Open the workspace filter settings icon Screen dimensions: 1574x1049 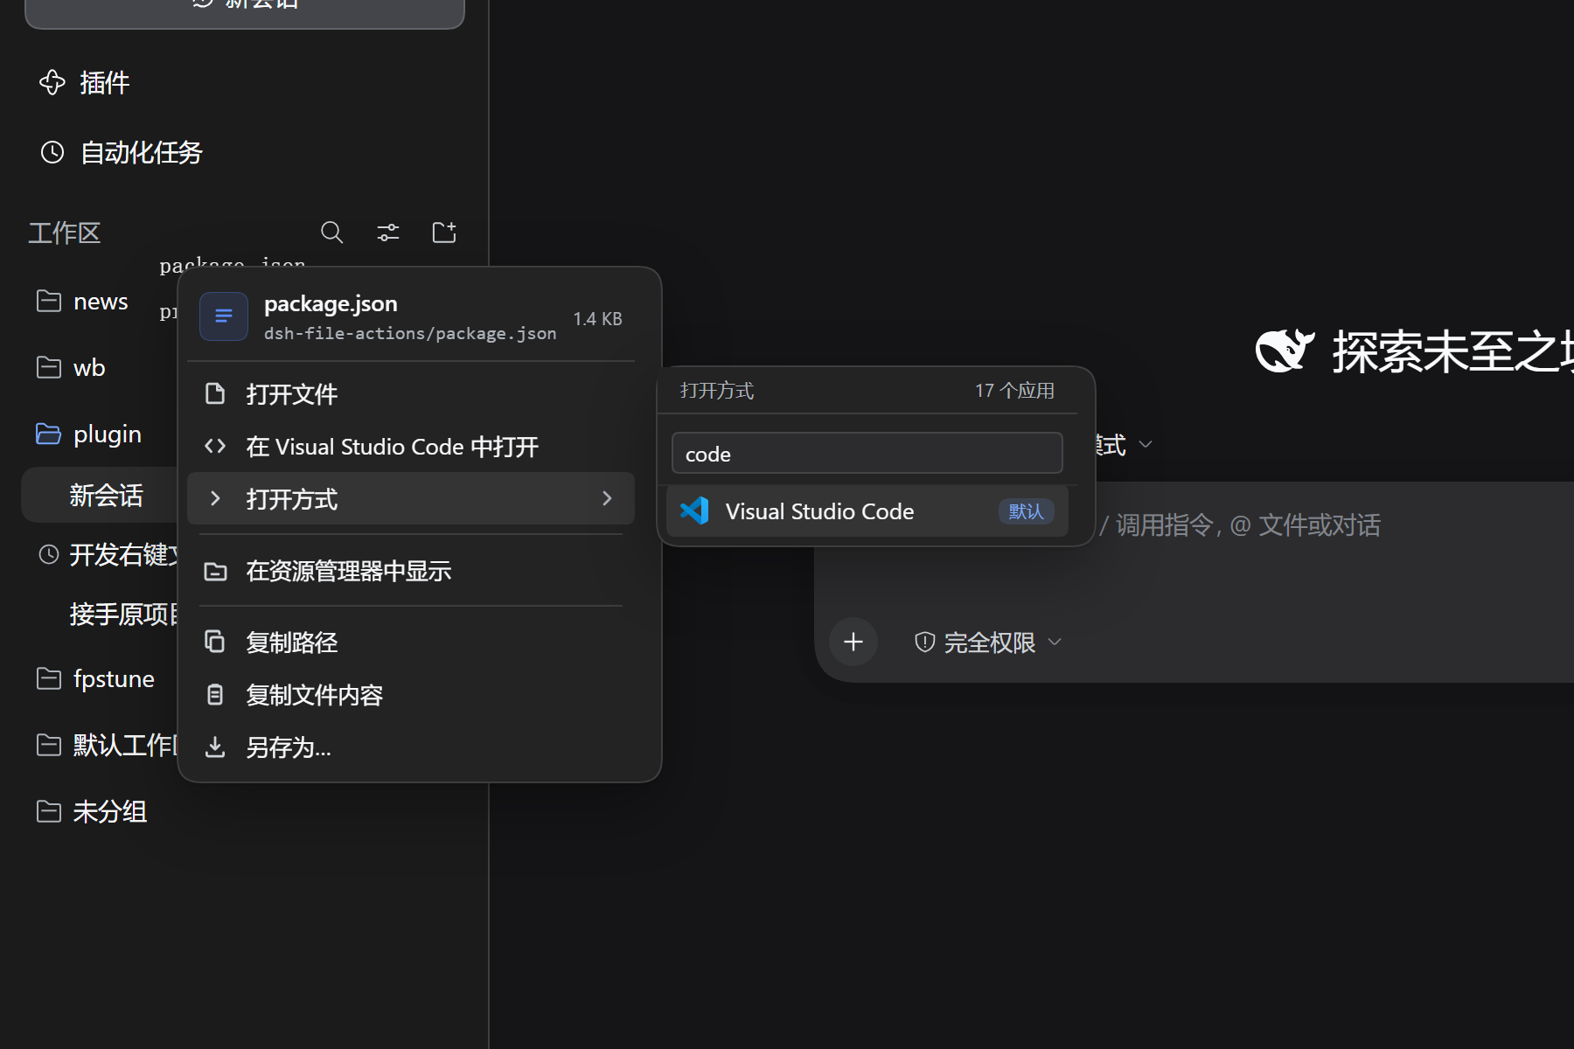pyautogui.click(x=388, y=233)
